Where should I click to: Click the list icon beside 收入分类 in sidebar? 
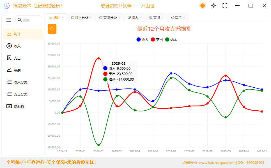point(9,82)
